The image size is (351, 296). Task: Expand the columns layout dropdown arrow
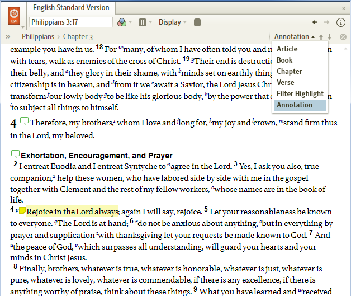150,22
